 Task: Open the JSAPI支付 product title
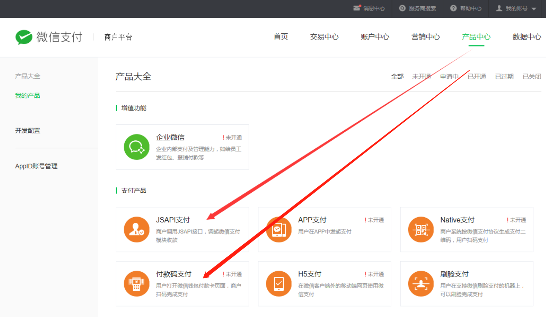click(x=173, y=220)
